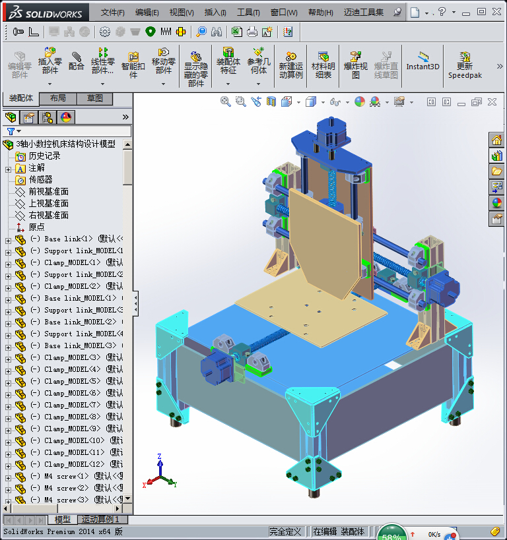Click Zoom to Area icon in viewport
Screen dimensions: 507x540
point(241,102)
